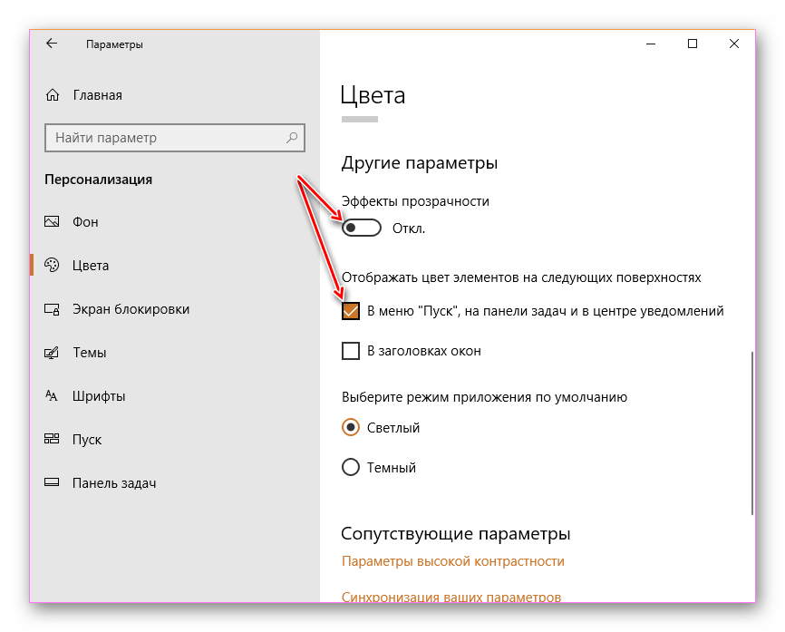Click the search magnifier icon
Image resolution: width=785 pixels, height=632 pixels.
pos(292,138)
